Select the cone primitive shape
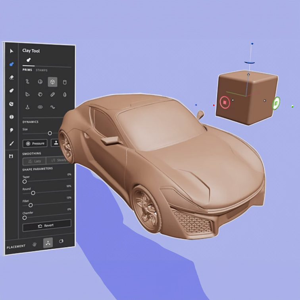300x300 pixels. click(x=28, y=107)
